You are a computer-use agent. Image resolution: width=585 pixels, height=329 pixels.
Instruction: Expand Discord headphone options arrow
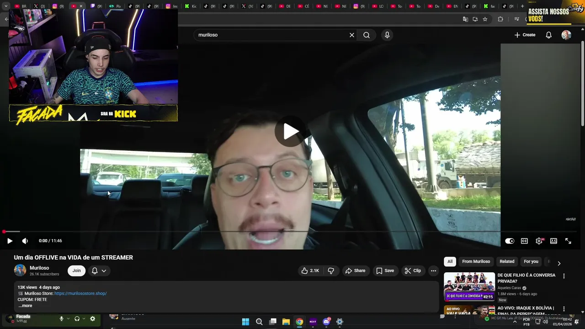coord(84,319)
